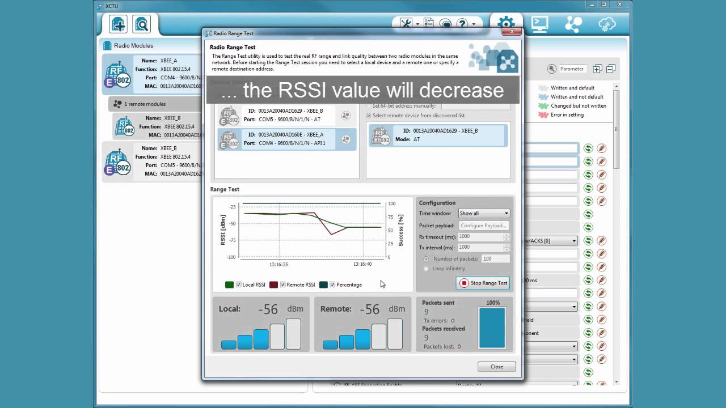Open the Time window 'Show all' dropdown
Viewport: 726px width, 408px height.
(484, 213)
